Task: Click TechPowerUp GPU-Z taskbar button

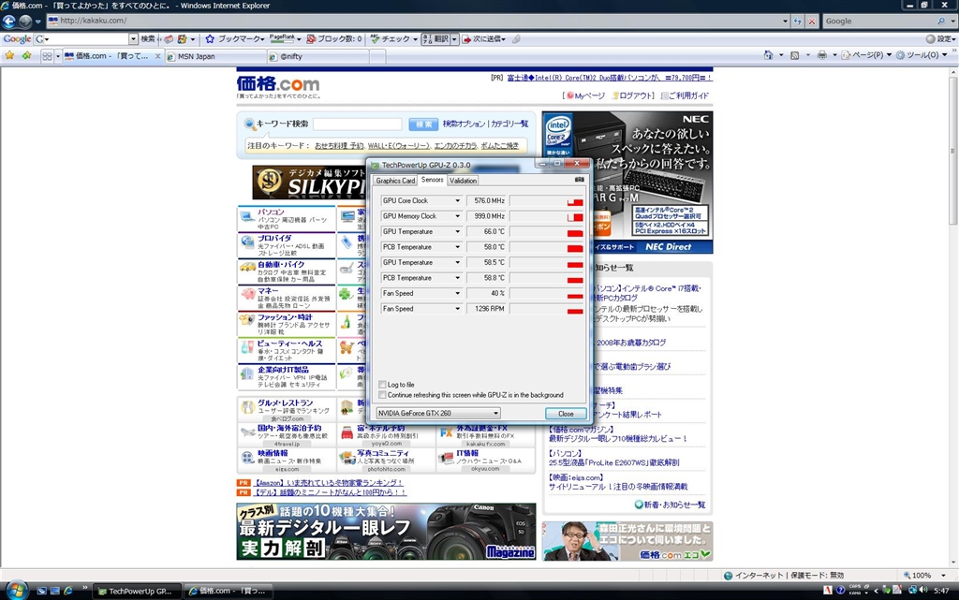Action: tap(139, 591)
